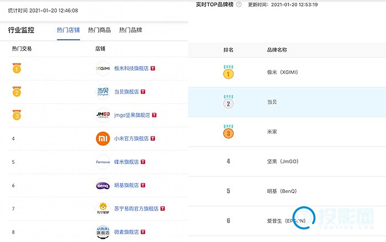Click the Tmall badge next to 小米官方旗舰店
Screen dimensions: 386x242
[x=153, y=138]
